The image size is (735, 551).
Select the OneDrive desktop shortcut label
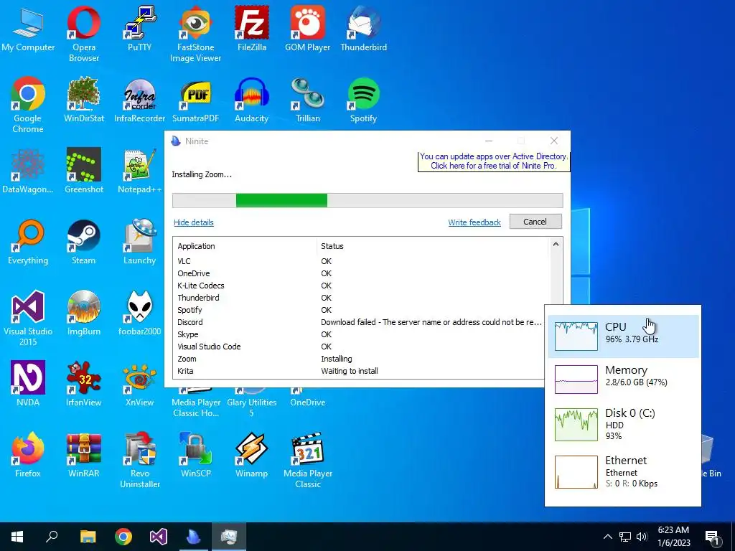point(307,402)
